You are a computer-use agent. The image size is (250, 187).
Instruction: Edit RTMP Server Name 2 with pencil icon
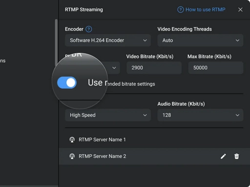(223, 156)
